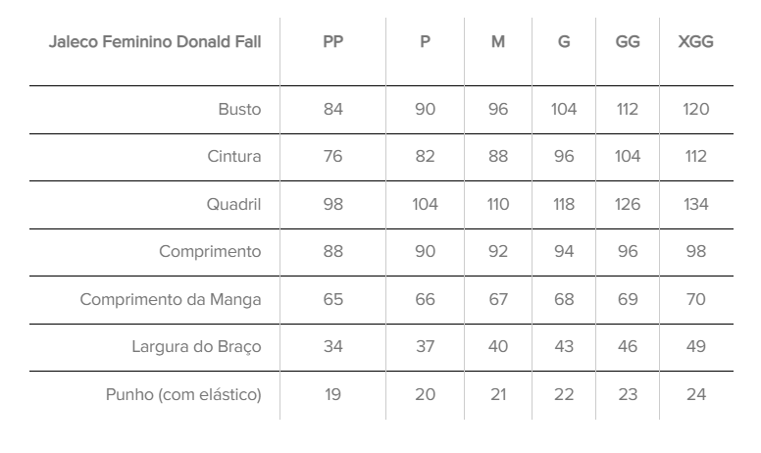
Task: Click the sleeve length value 69 for GG
Action: [628, 299]
